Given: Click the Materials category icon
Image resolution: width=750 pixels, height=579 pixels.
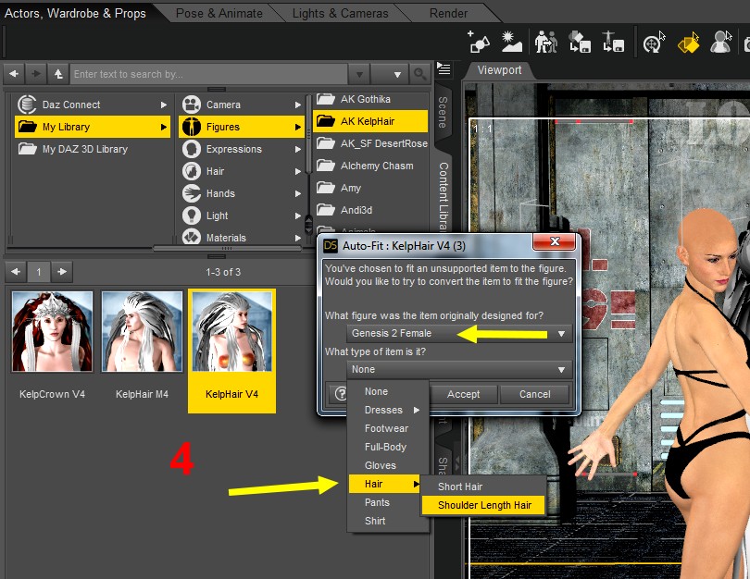Looking at the screenshot, I should 192,237.
